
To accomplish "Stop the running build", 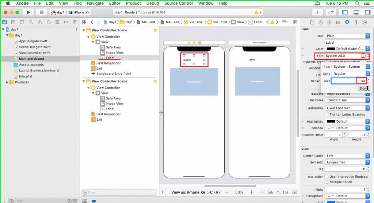I will (42, 12).
